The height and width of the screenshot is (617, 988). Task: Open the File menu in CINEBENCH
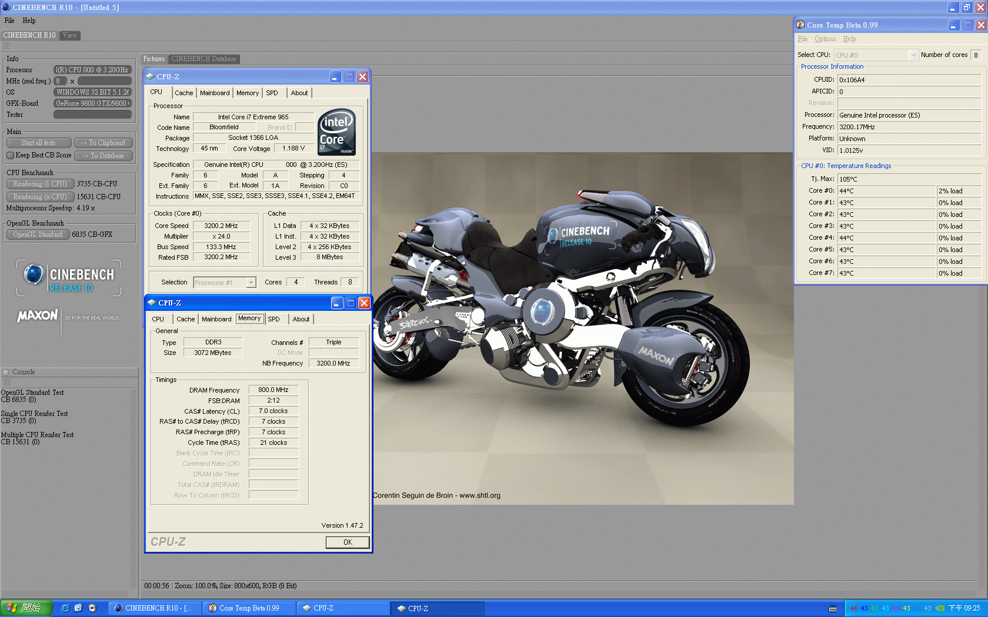9,21
